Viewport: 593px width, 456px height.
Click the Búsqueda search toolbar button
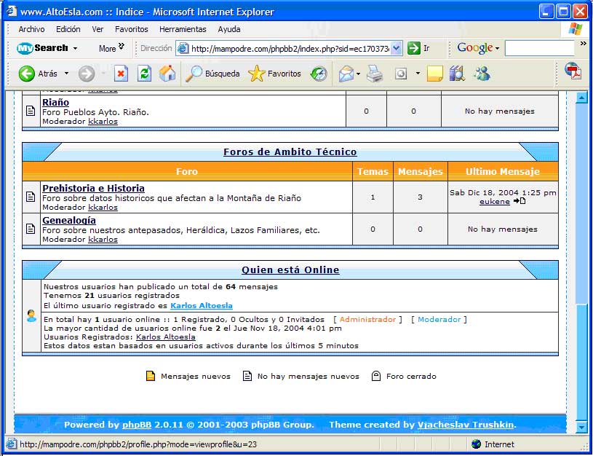[213, 74]
